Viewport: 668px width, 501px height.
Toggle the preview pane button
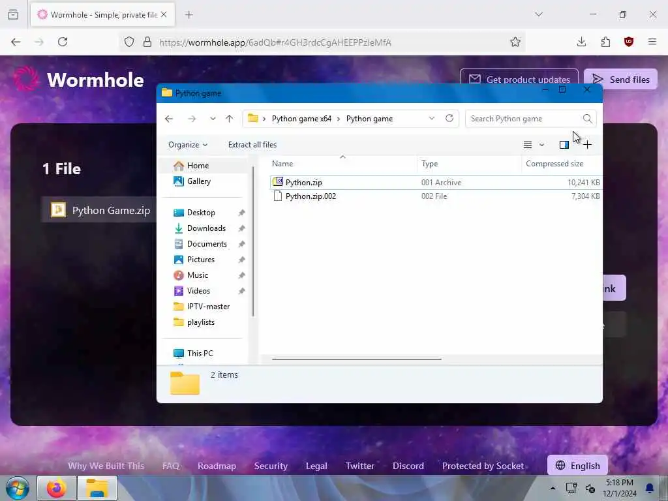[x=564, y=145]
